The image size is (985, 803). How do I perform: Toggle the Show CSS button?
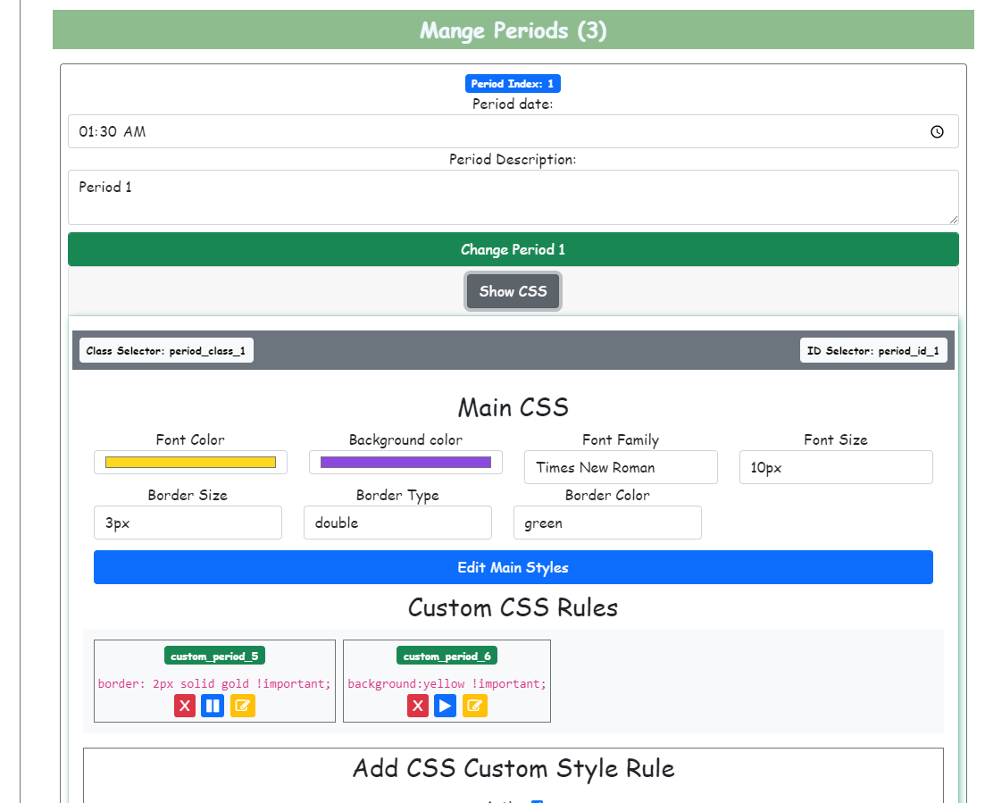click(513, 291)
